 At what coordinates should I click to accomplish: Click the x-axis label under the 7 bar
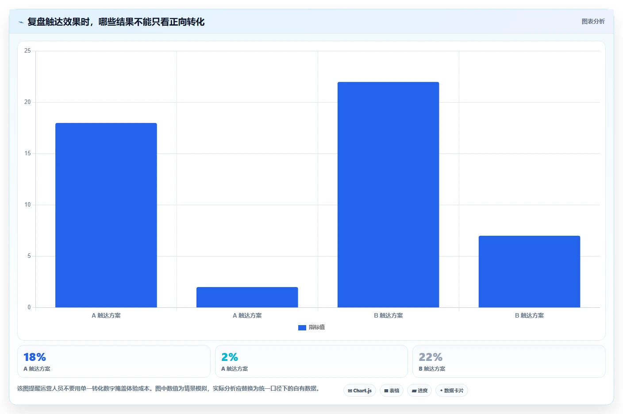pos(529,316)
